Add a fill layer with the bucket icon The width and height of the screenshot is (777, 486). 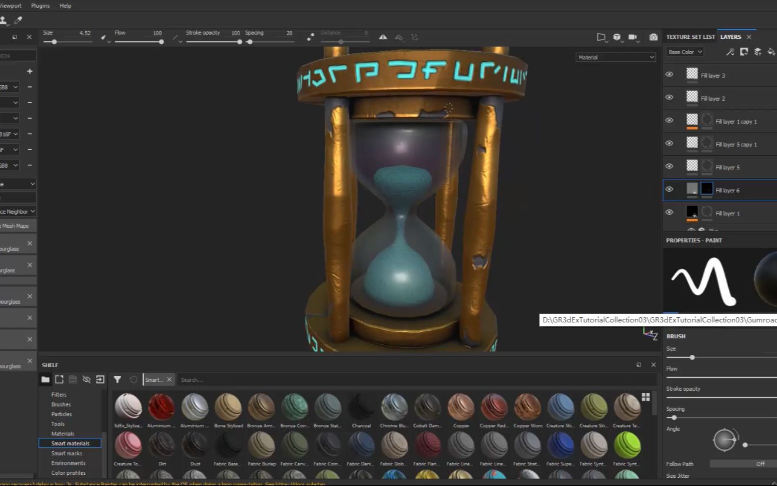[x=771, y=52]
